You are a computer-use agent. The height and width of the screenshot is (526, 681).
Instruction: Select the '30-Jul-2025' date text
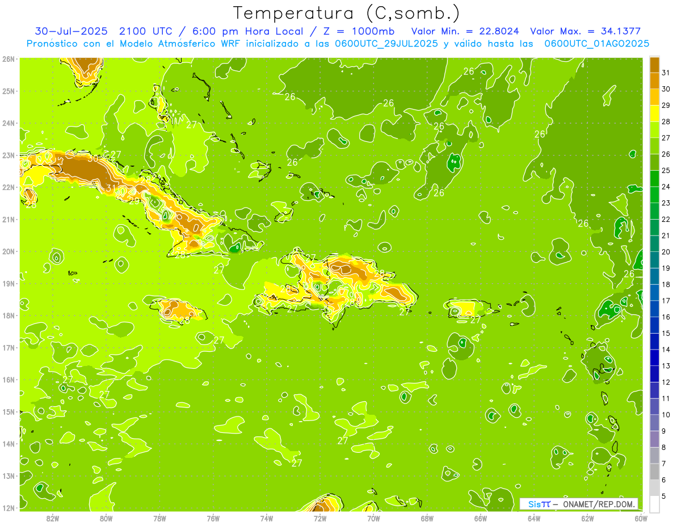[72, 31]
